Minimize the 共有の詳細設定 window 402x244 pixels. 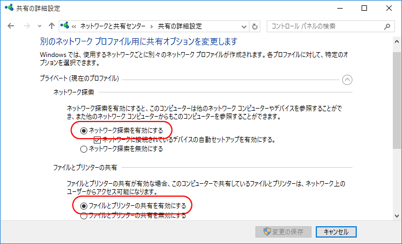340,8
